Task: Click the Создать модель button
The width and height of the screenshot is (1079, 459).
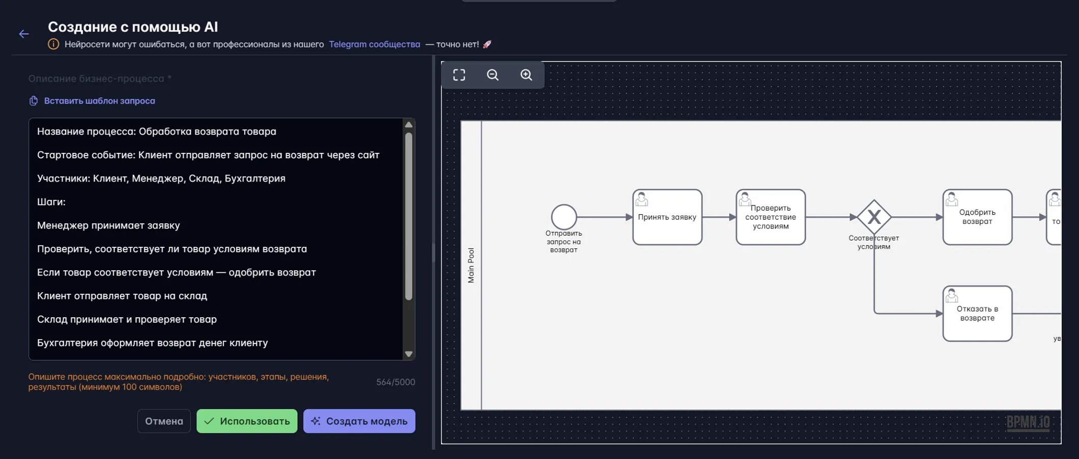Action: (359, 421)
